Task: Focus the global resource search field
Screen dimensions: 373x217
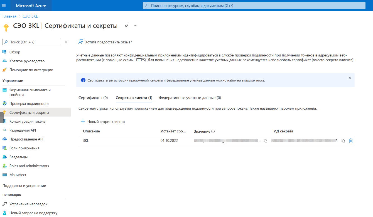Action: click(x=254, y=6)
